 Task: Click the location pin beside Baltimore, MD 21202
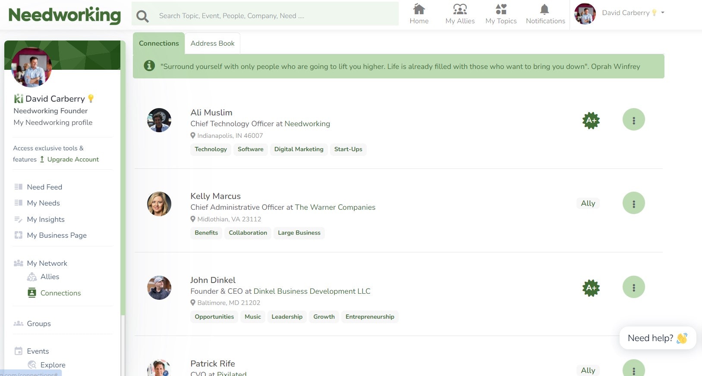tap(193, 302)
